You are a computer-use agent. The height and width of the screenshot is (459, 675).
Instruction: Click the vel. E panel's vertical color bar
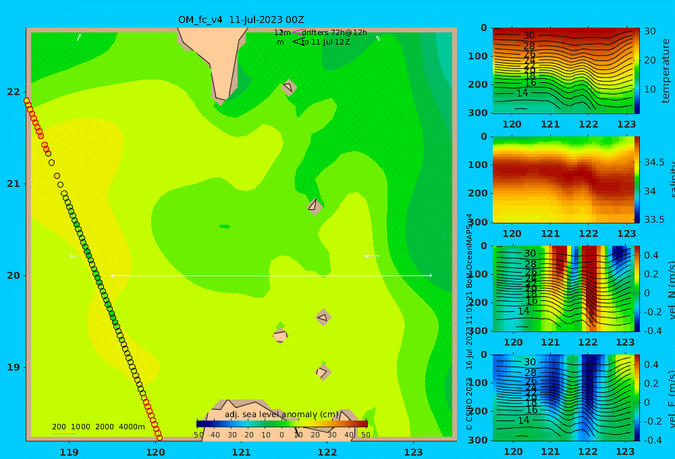coord(637,398)
